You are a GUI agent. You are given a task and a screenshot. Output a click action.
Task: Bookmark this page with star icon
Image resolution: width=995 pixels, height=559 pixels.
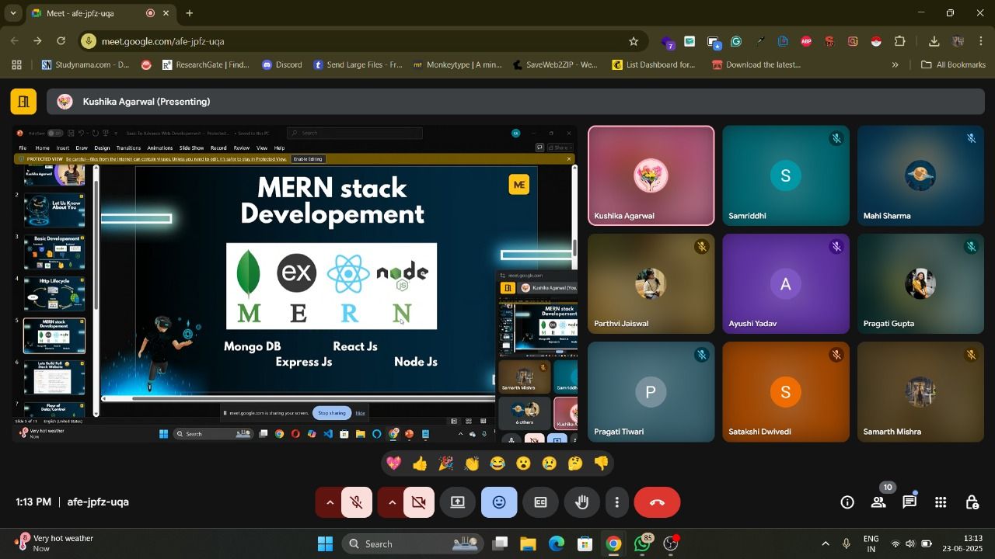[x=634, y=41]
